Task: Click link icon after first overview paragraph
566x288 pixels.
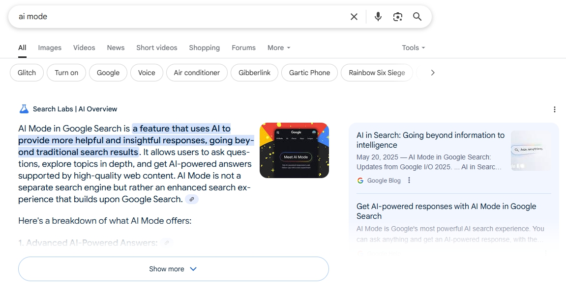Action: [192, 199]
